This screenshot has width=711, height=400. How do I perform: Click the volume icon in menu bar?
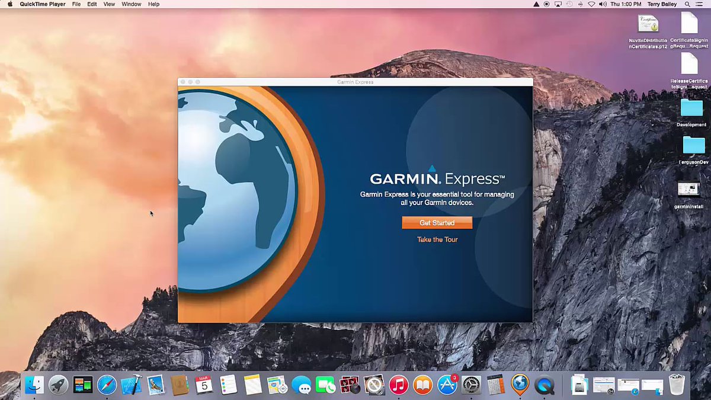click(603, 4)
